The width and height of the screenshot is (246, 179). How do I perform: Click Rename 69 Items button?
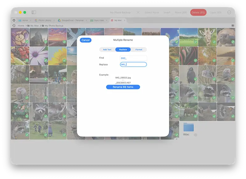coord(123,87)
